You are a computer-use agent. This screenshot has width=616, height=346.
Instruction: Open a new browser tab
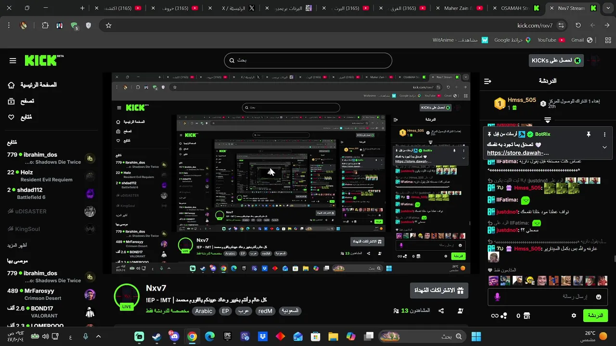(82, 8)
